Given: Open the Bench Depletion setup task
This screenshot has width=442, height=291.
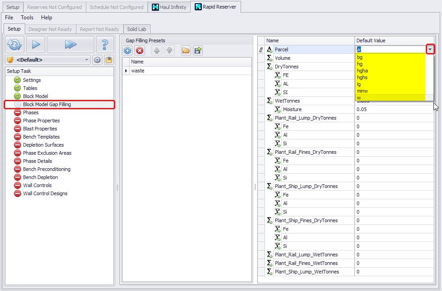Looking at the screenshot, I should (x=40, y=177).
